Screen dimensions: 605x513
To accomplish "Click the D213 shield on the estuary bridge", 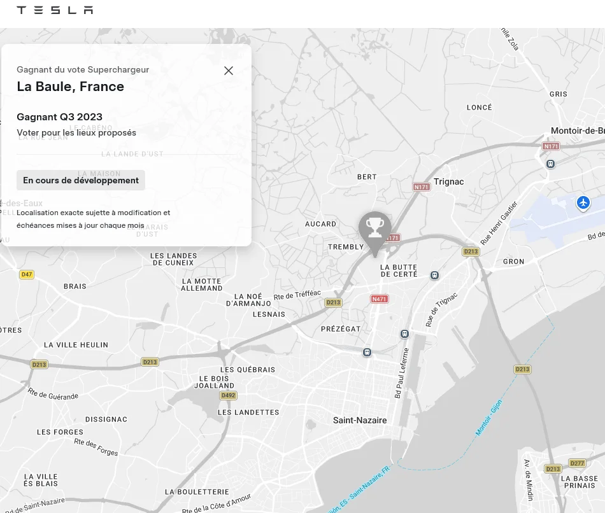I will point(522,369).
